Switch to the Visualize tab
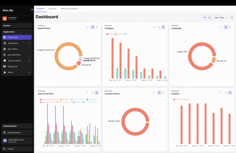 click(x=53, y=9)
